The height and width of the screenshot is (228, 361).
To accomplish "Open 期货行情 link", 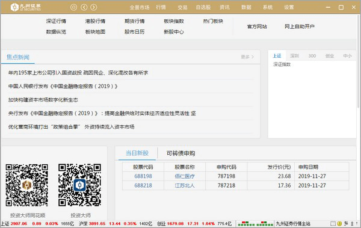I will click(135, 21).
